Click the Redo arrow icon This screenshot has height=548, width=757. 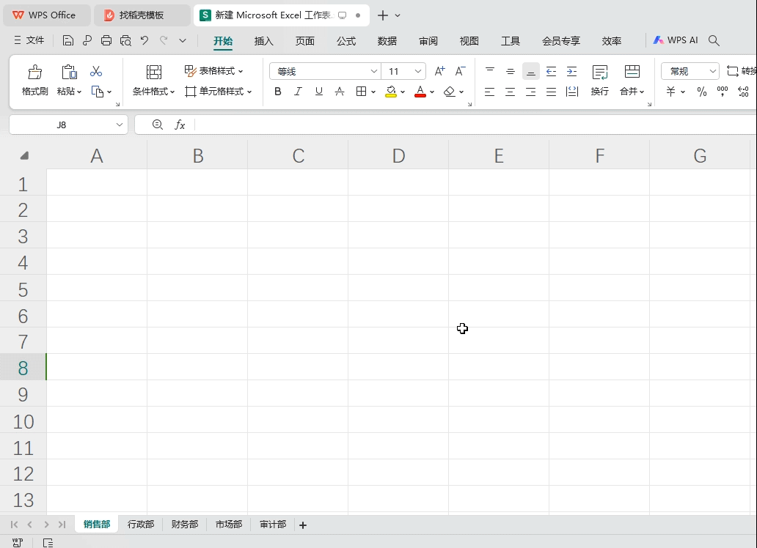[x=164, y=40]
